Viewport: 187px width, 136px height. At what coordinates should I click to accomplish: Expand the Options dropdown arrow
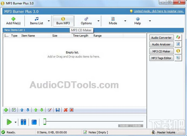coord(98,21)
